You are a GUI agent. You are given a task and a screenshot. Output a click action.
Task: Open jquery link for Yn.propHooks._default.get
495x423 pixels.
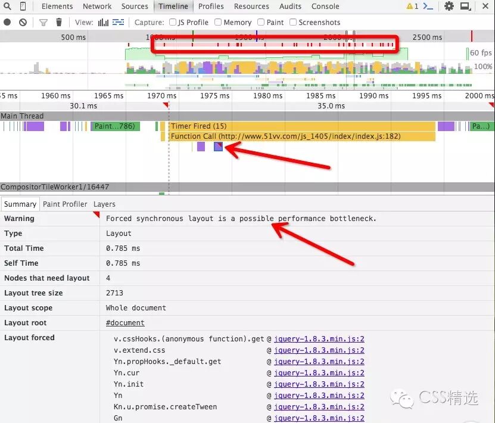pyautogui.click(x=319, y=362)
